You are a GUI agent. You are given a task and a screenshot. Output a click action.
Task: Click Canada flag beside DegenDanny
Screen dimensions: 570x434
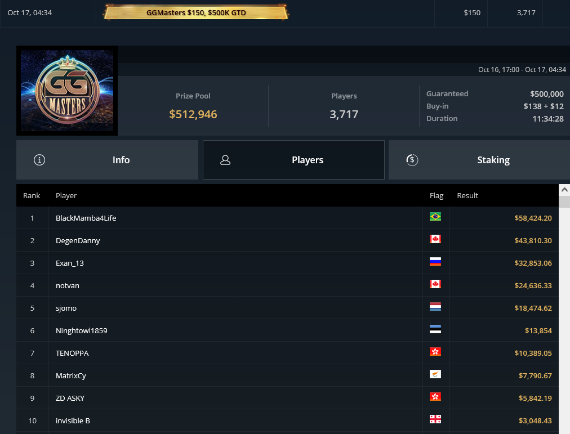(435, 239)
